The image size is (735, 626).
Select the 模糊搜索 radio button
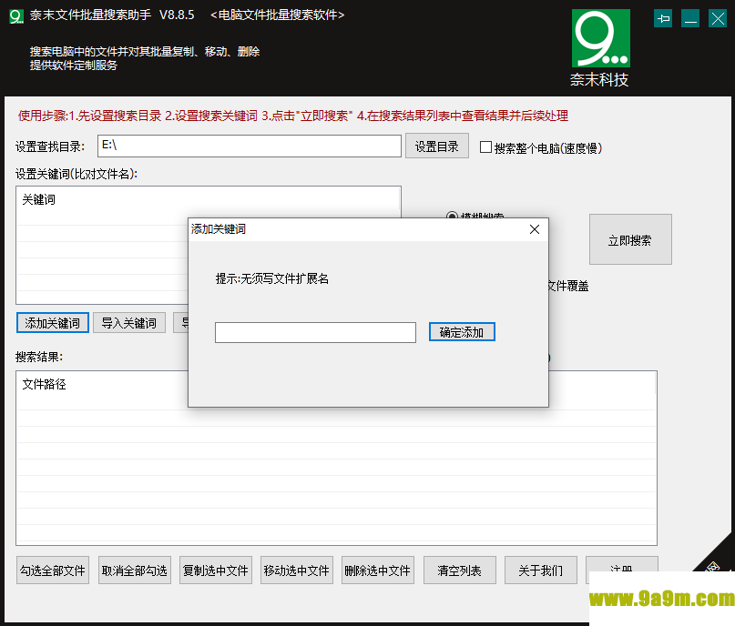452,216
